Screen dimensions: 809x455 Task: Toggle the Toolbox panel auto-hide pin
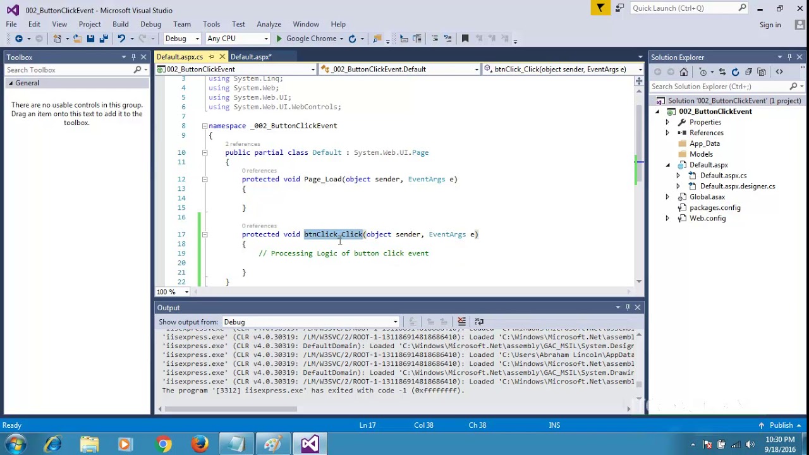[133, 58]
